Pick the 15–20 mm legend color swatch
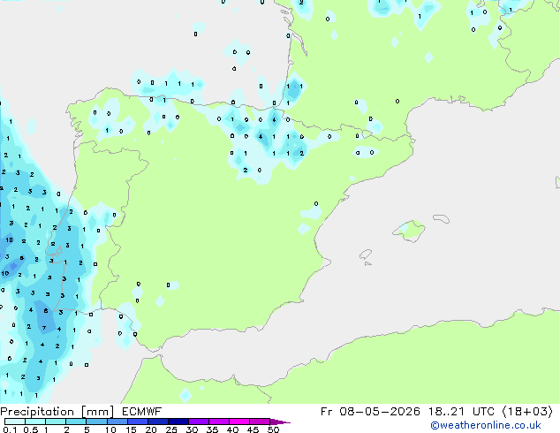This screenshot has width=560, height=433. pos(137,422)
